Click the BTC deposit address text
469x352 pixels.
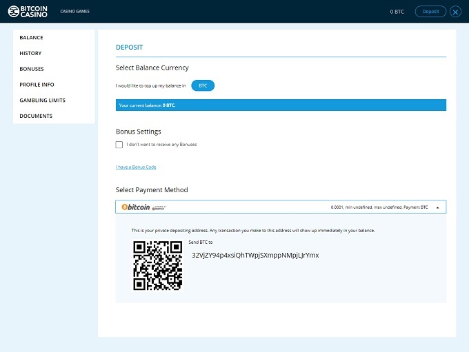coord(255,255)
